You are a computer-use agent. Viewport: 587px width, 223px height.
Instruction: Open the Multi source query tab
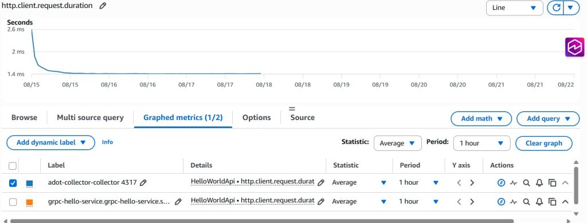pos(90,118)
